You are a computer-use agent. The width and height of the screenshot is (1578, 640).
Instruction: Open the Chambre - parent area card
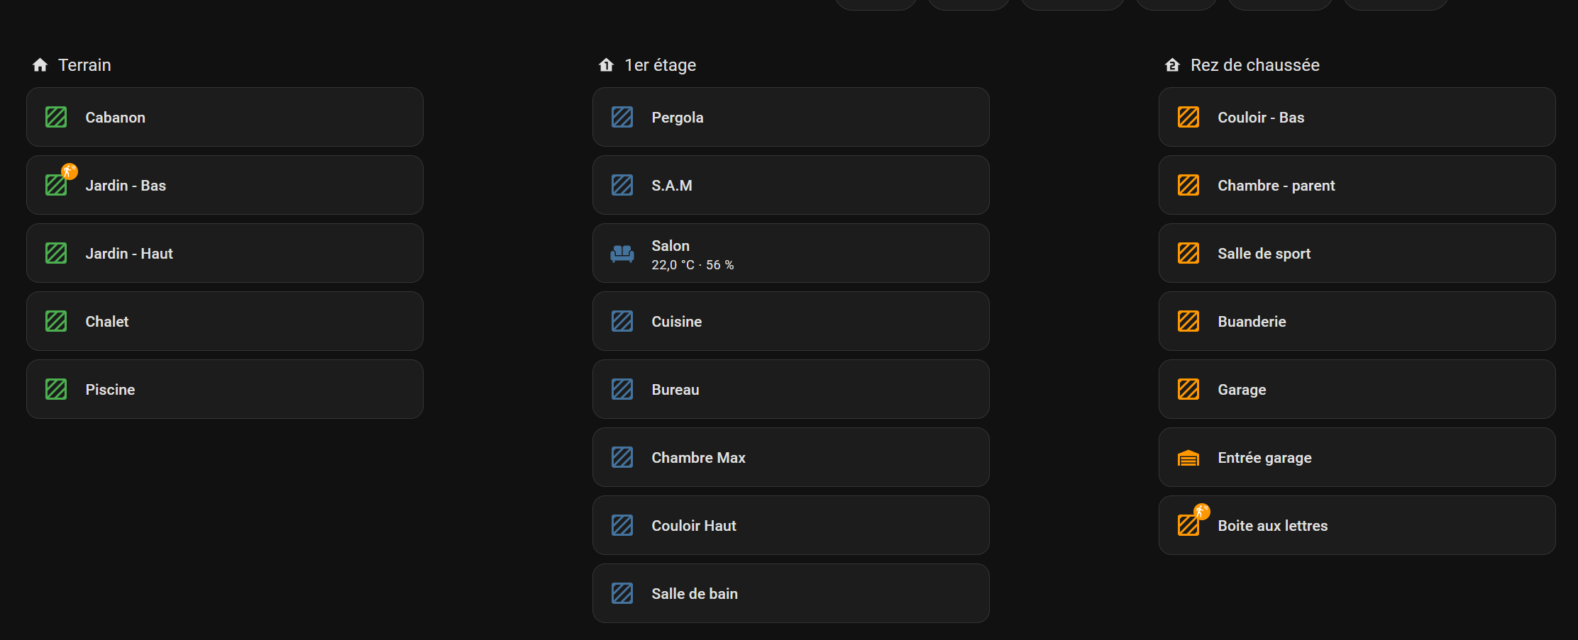tap(1357, 185)
